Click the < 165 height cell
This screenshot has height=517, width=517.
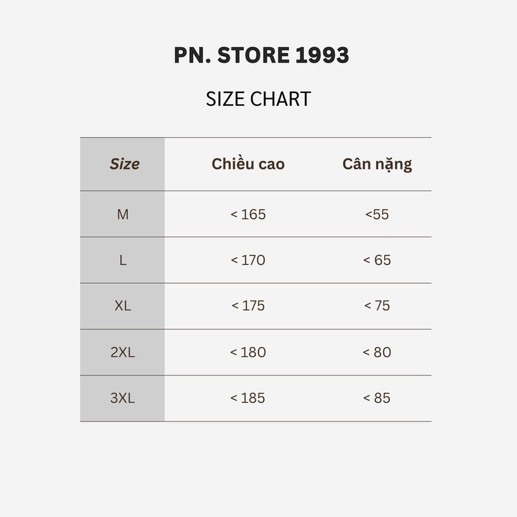pyautogui.click(x=248, y=214)
